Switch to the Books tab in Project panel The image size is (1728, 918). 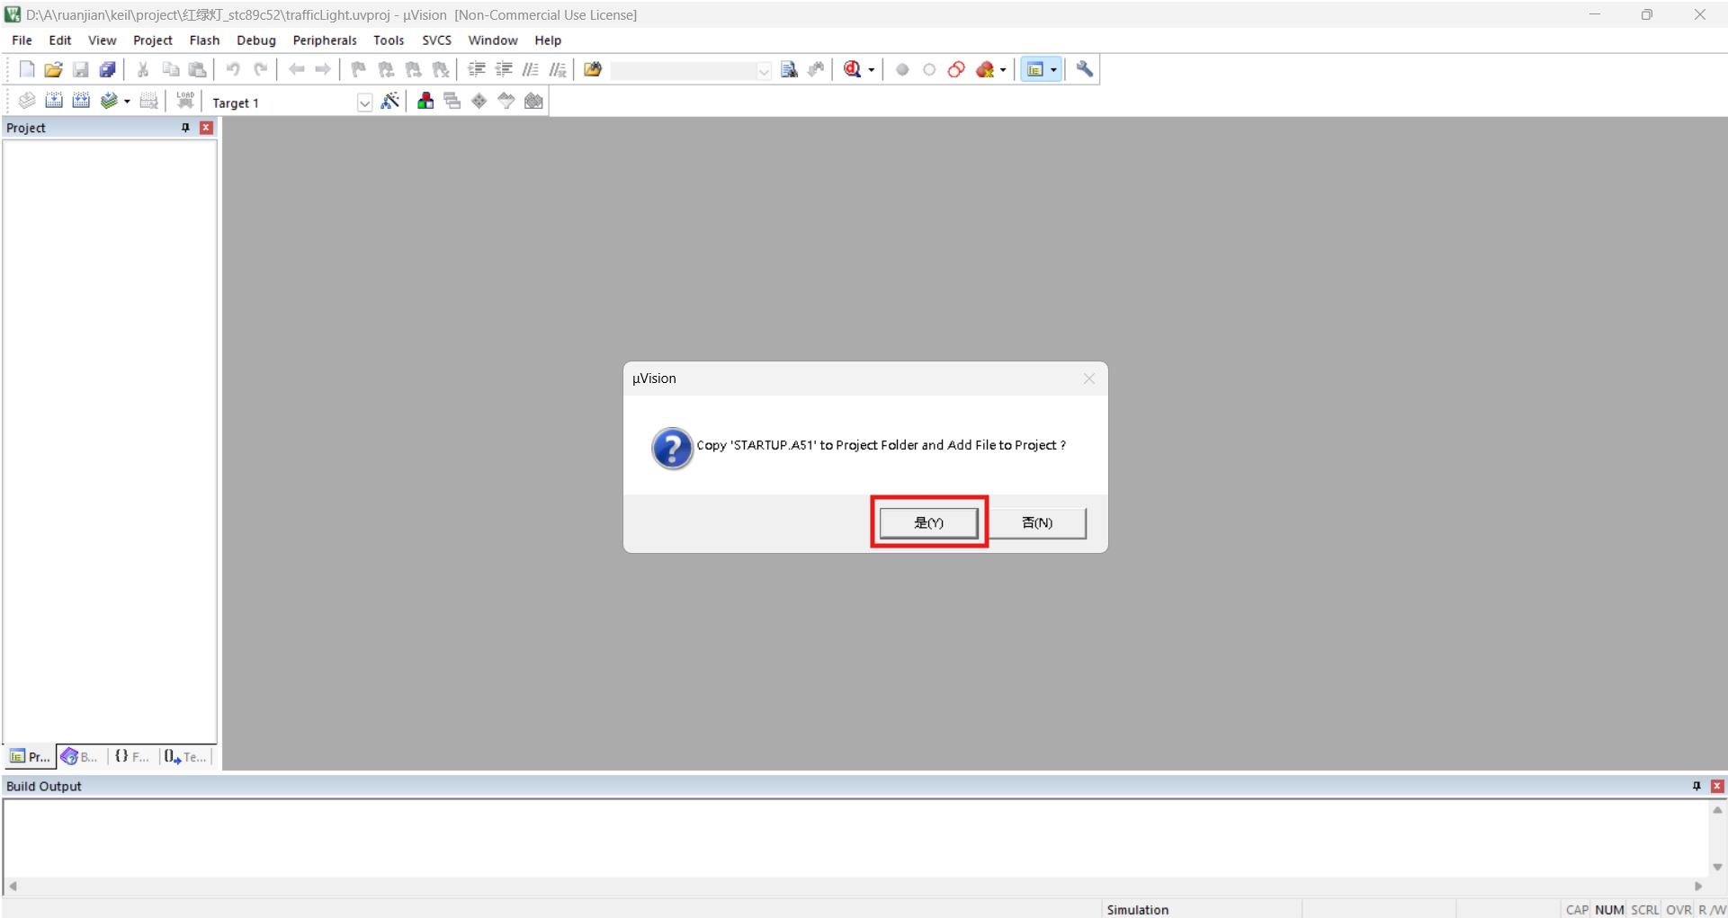click(x=81, y=757)
